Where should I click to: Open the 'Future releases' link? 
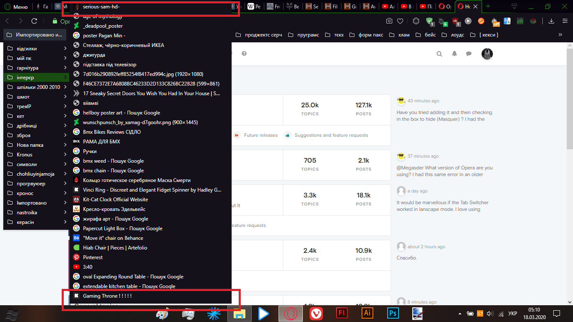click(x=260, y=135)
